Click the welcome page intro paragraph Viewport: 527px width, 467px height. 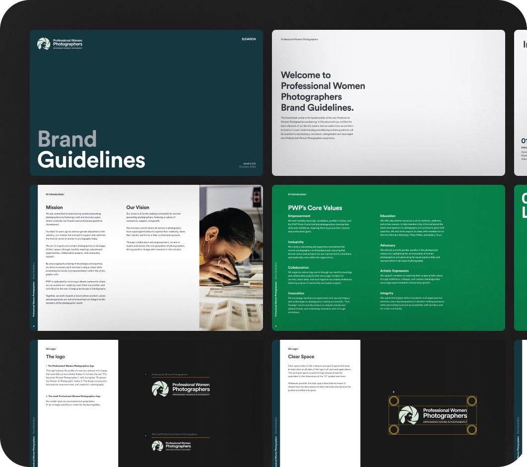(317, 128)
